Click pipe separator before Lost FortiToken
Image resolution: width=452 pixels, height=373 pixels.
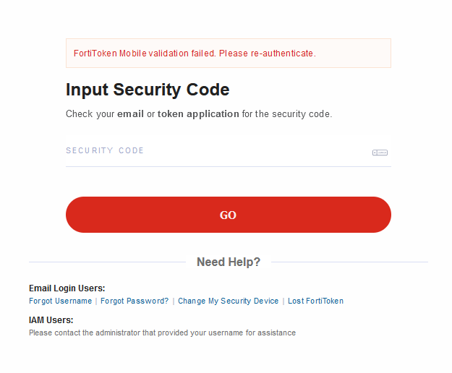tap(283, 301)
